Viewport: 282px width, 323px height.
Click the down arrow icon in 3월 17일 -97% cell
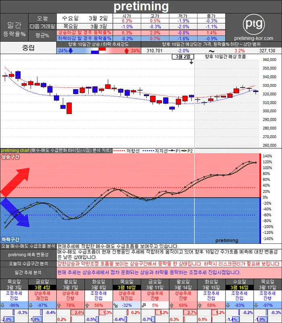tap(256, 305)
